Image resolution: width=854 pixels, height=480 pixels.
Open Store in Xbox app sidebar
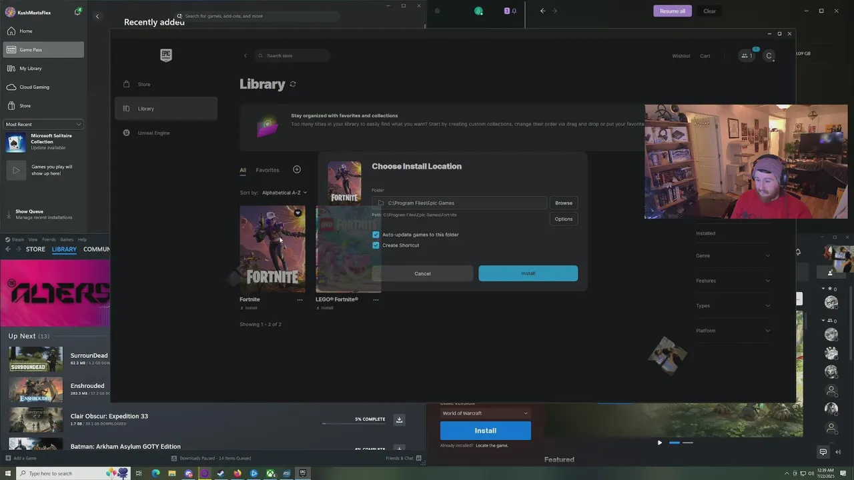click(43, 105)
